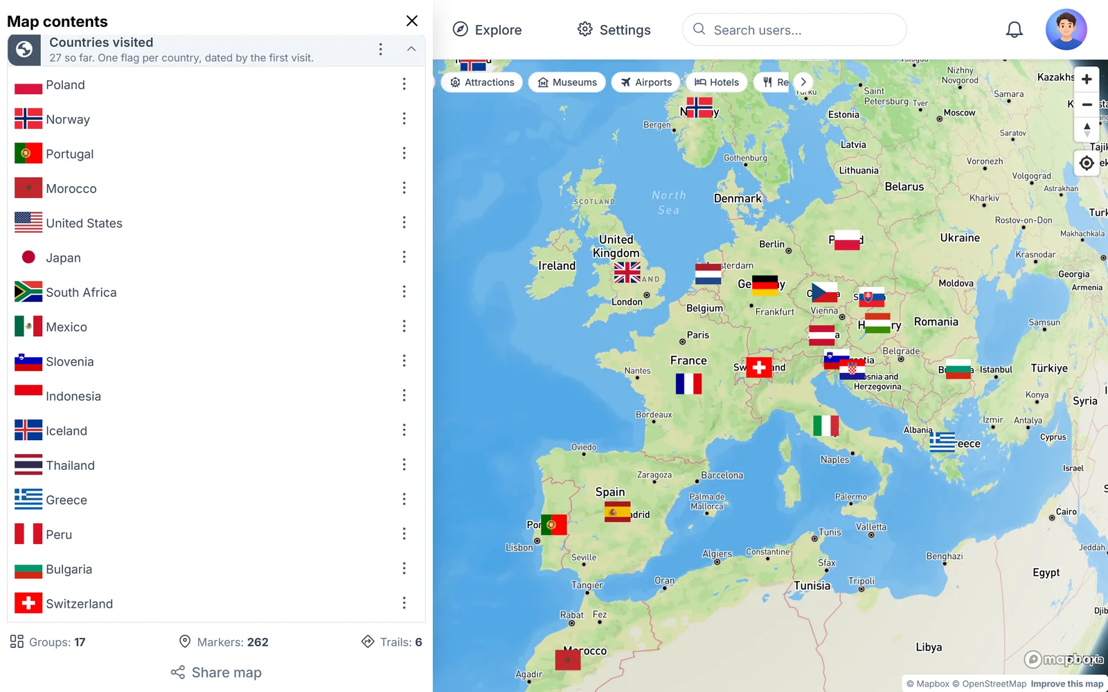Open the more options menu for Japan
Viewport: 1108px width, 692px height.
(x=404, y=257)
